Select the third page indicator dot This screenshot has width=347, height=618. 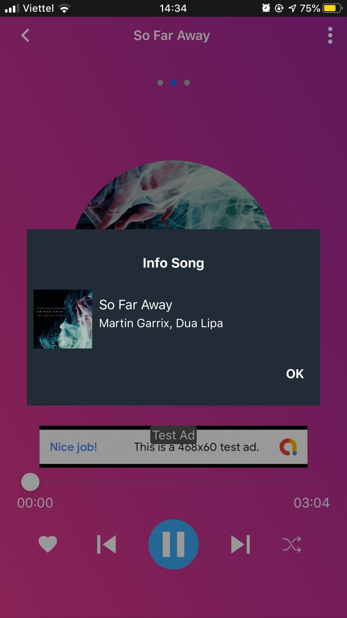[187, 83]
